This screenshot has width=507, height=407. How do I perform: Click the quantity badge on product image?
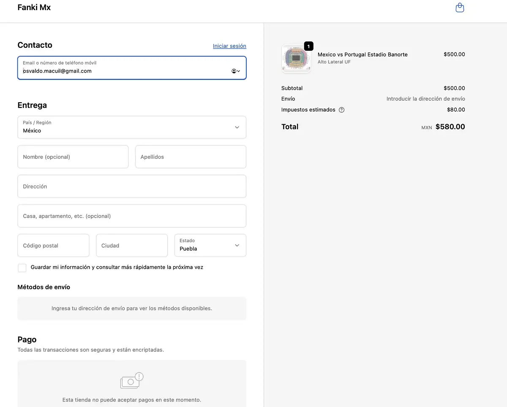[309, 46]
